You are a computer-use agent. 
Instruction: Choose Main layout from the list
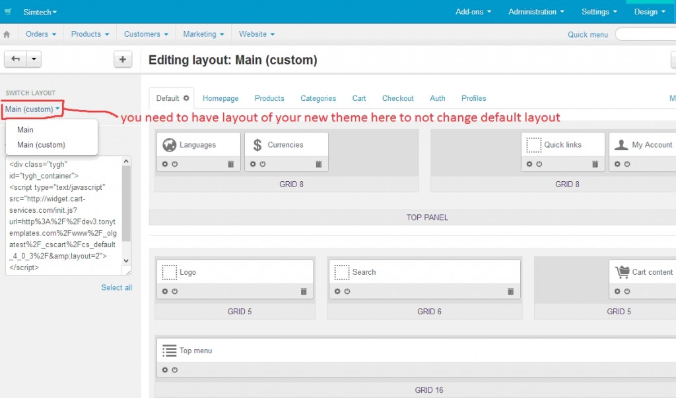pyautogui.click(x=25, y=130)
